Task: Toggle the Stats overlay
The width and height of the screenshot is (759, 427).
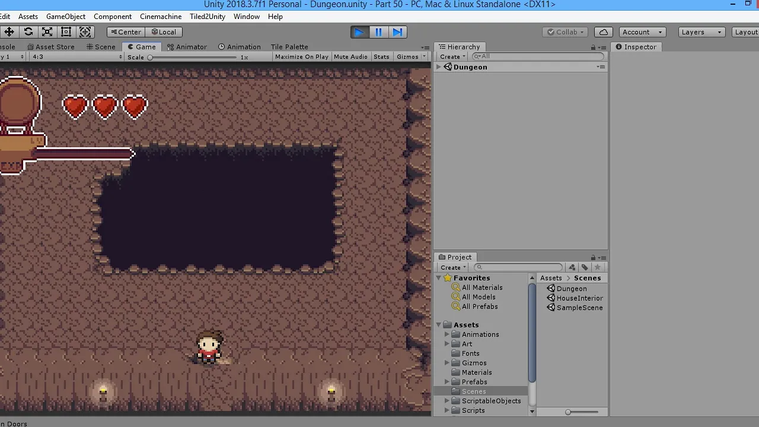Action: (x=381, y=57)
